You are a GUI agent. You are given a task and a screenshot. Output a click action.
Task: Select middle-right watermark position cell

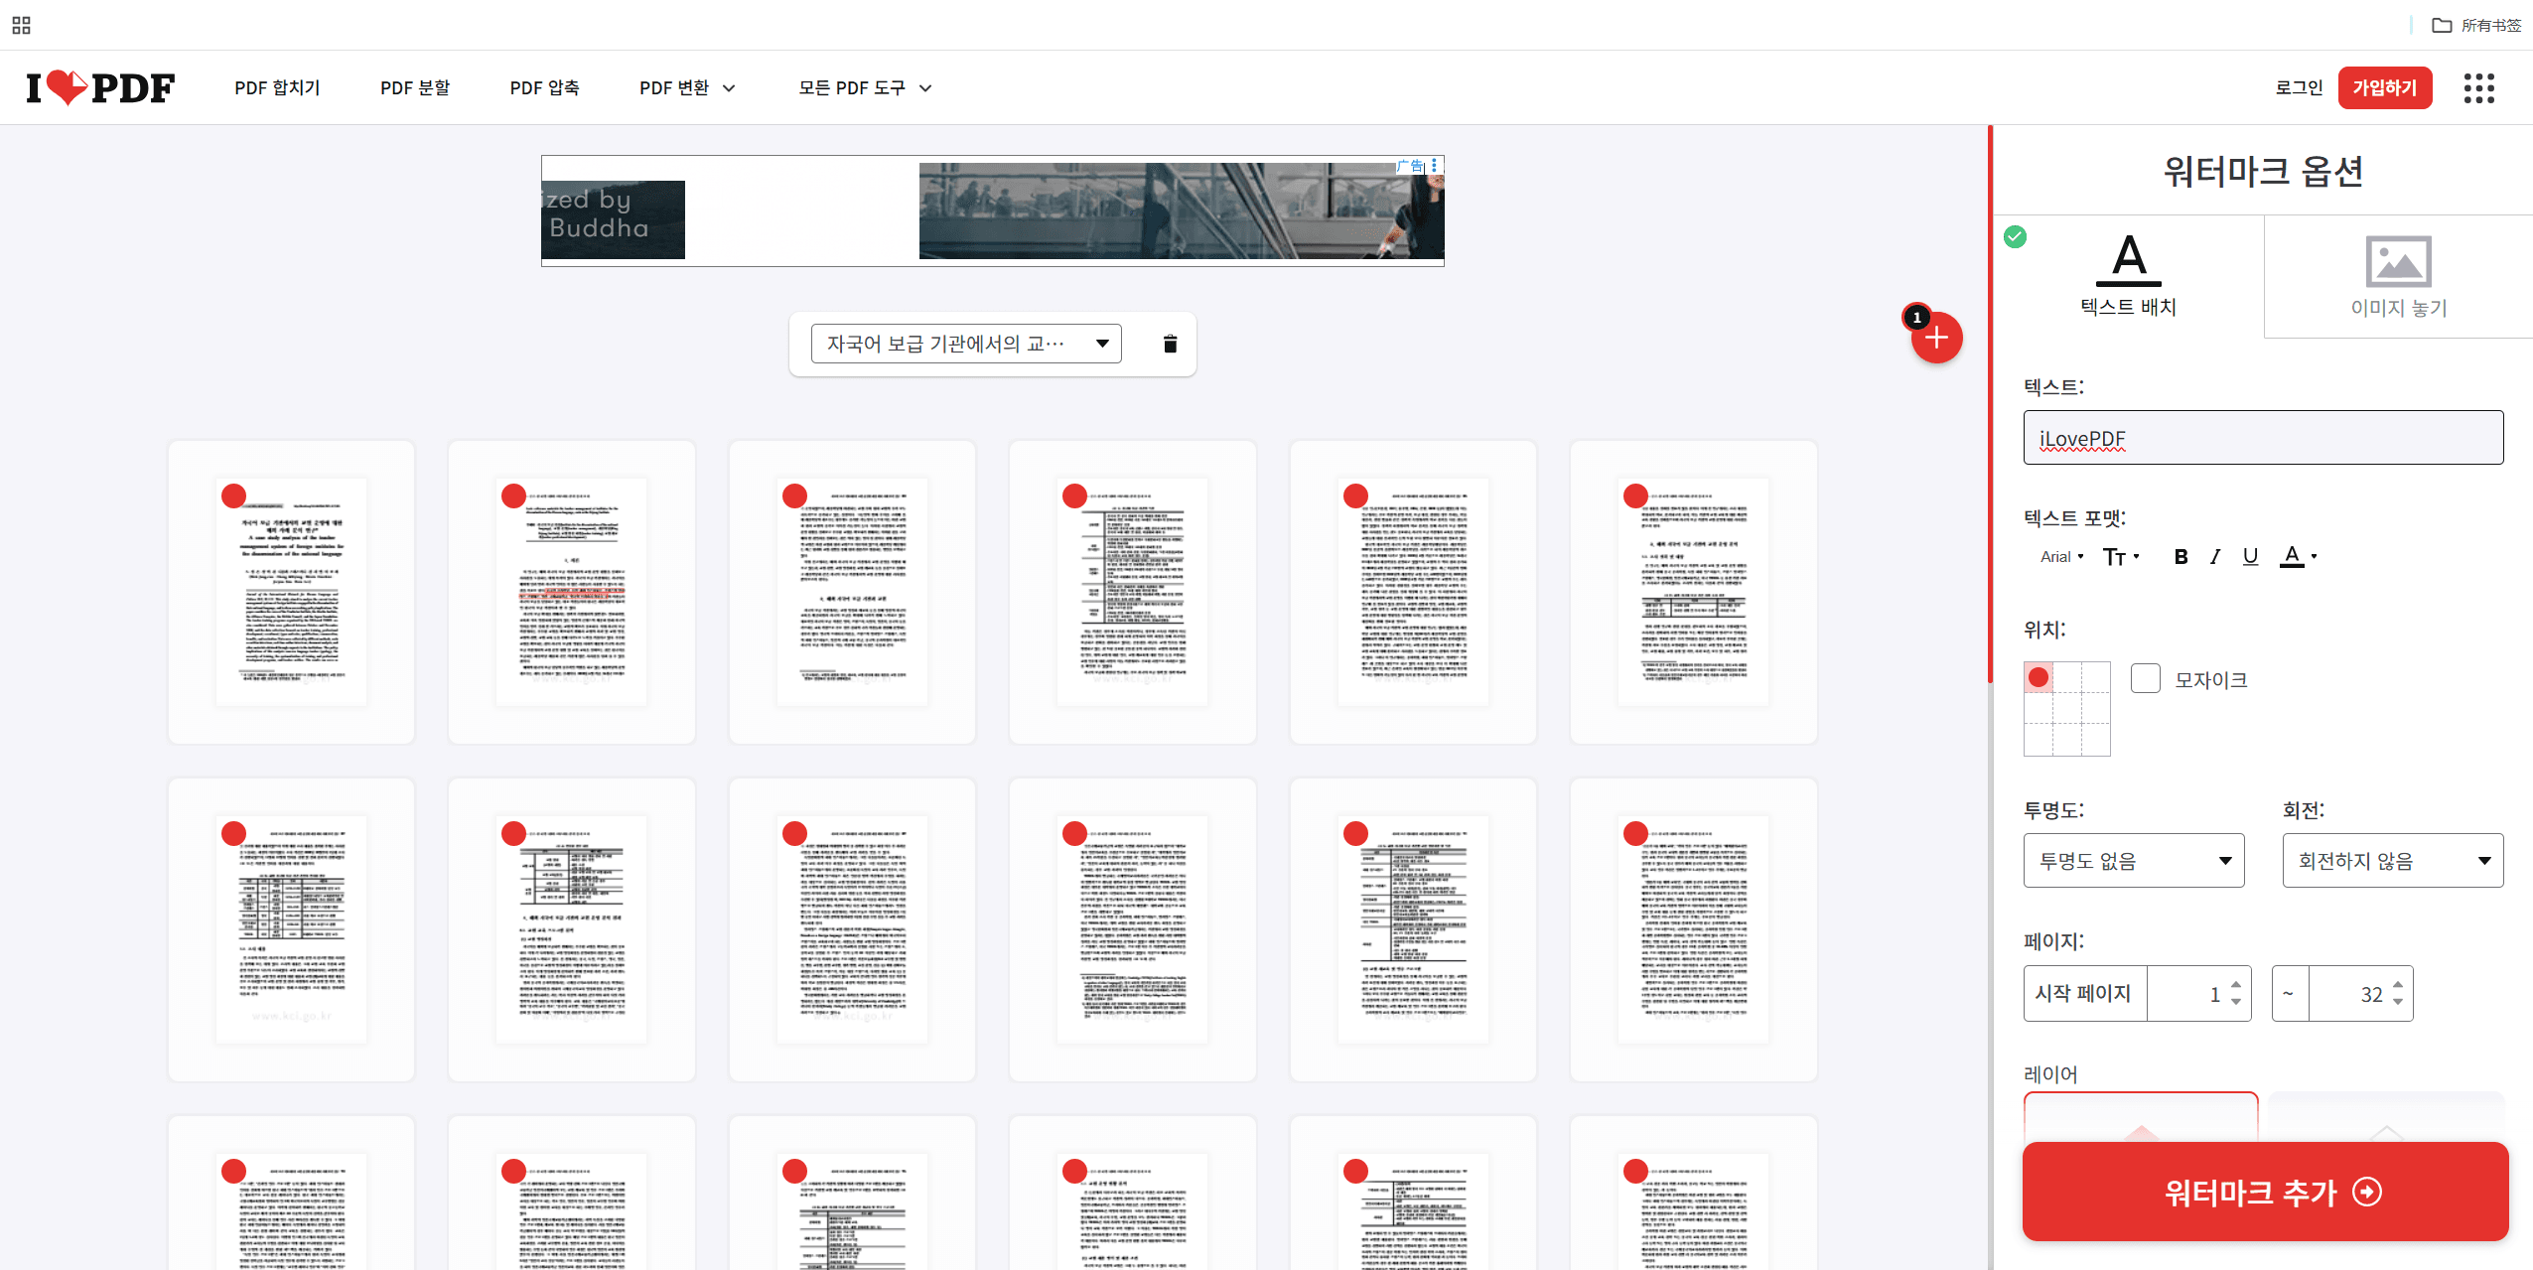[2096, 708]
